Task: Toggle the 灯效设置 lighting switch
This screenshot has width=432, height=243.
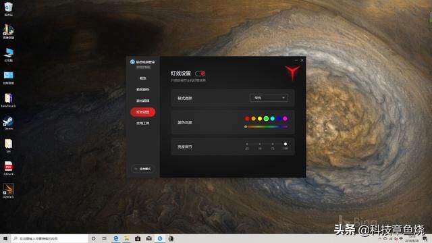Action: click(200, 74)
